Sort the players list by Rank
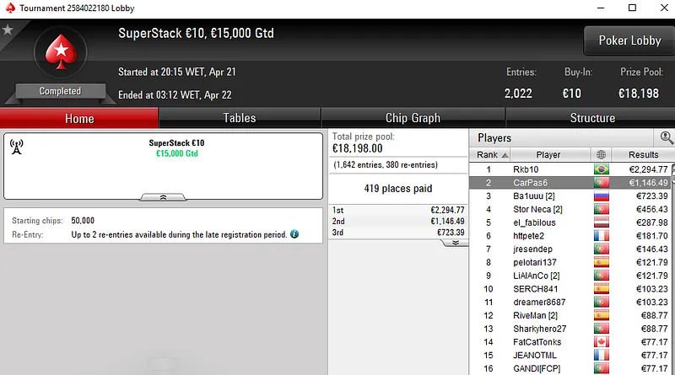 tap(492, 155)
